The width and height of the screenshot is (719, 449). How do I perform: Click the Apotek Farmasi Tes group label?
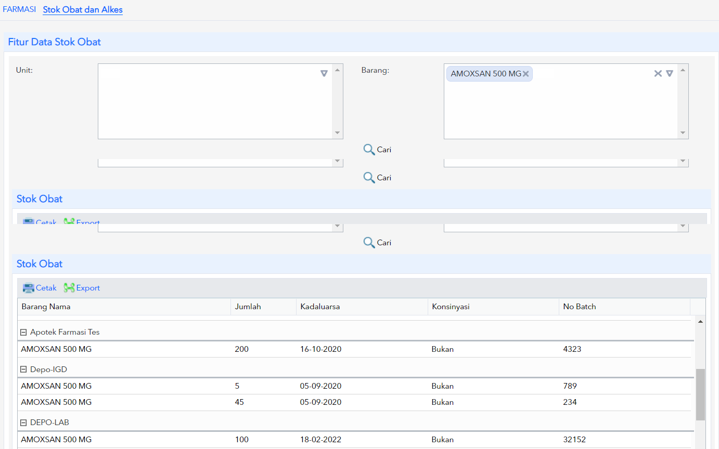point(65,332)
